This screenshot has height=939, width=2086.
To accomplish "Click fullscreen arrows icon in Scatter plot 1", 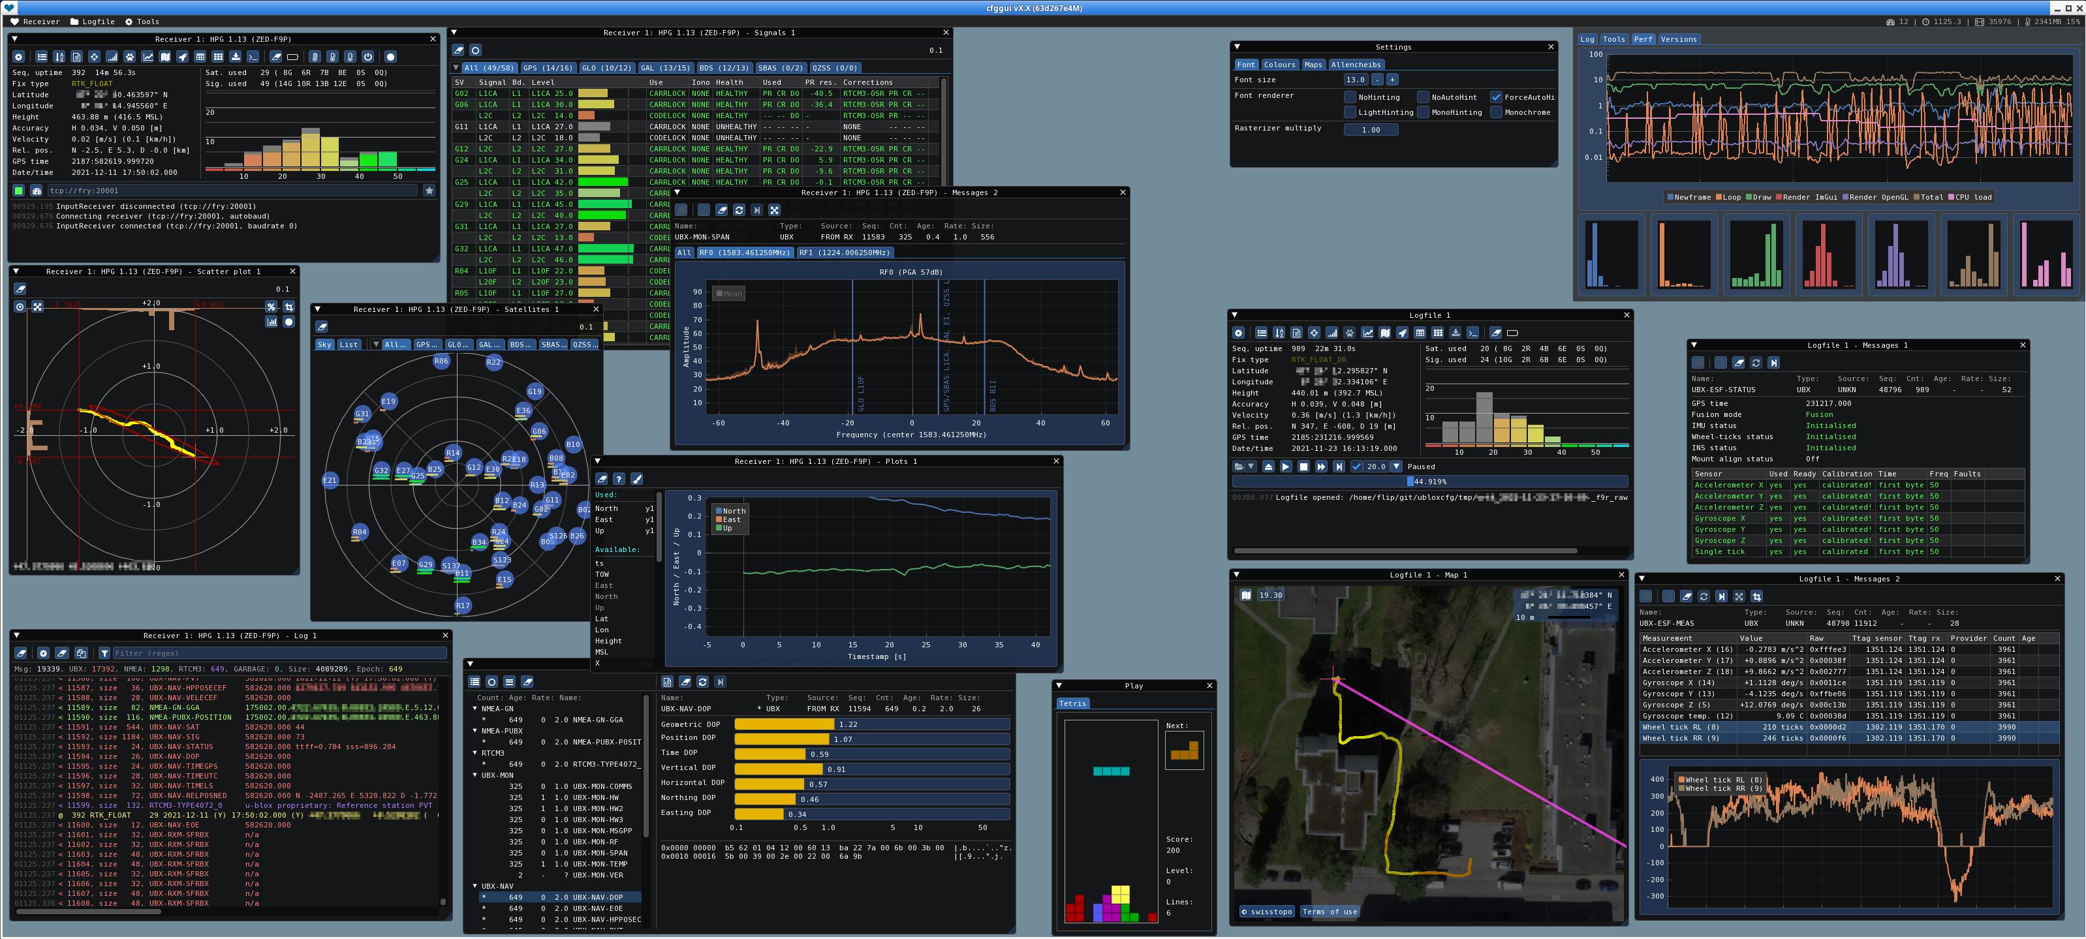I will [37, 307].
